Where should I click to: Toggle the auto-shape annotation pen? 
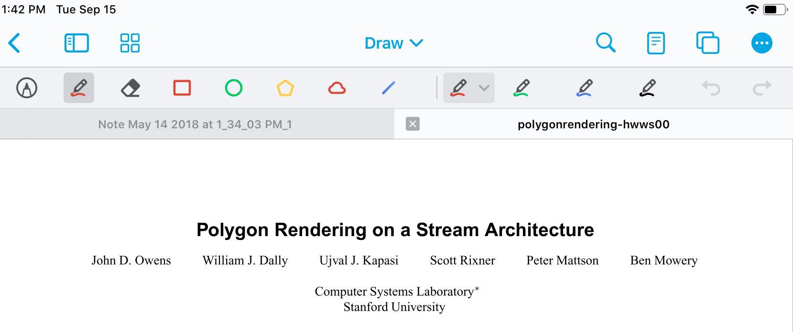[x=27, y=88]
